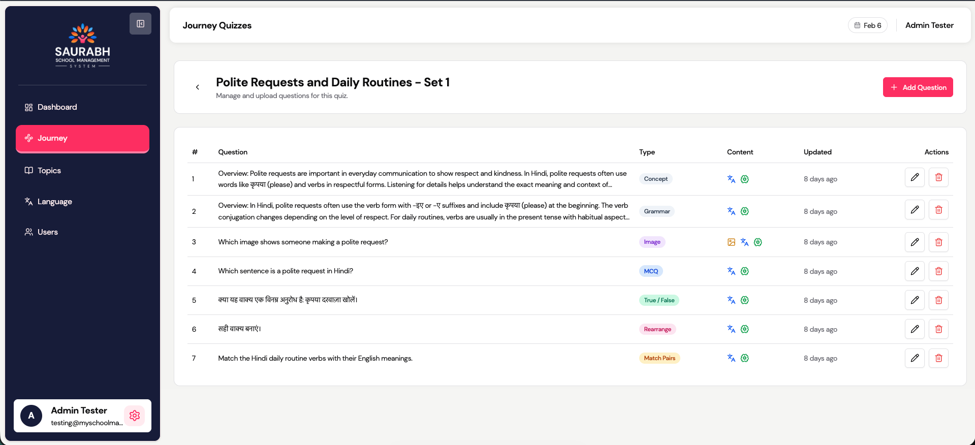Go back using the left chevron
The image size is (975, 445).
[x=198, y=87]
